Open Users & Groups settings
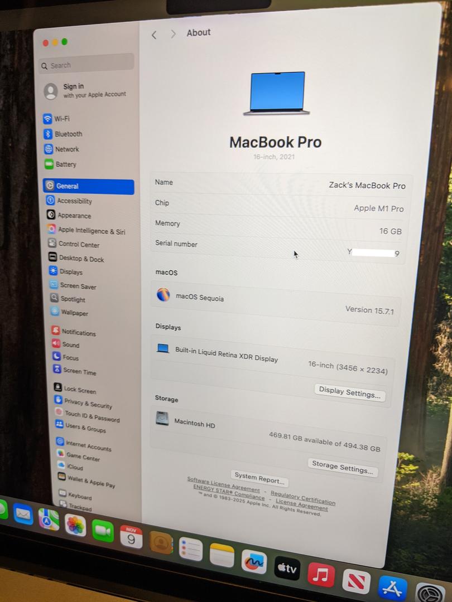This screenshot has height=602, width=452. pyautogui.click(x=81, y=428)
